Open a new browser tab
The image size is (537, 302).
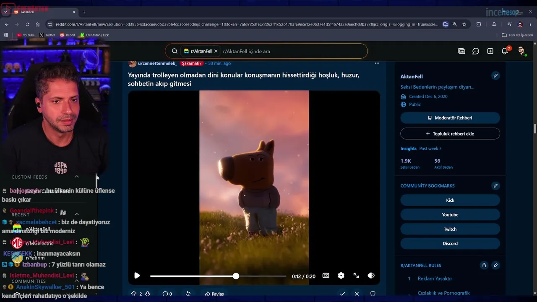(x=84, y=12)
